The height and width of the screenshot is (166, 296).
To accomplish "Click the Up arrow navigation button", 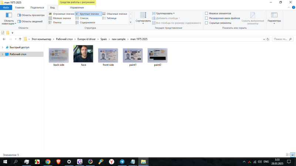I will 20,39.
